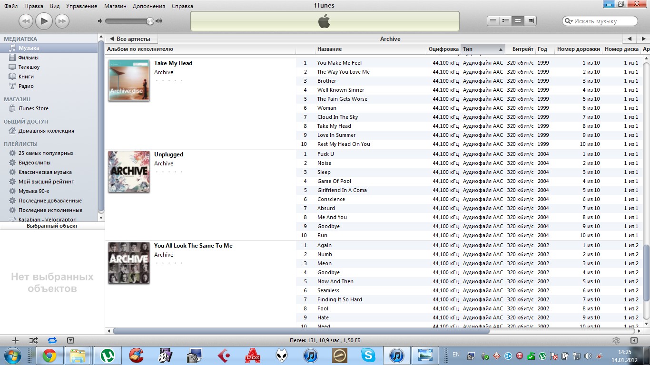Hide the selected object artwork panel
The image size is (650, 365).
(x=71, y=340)
